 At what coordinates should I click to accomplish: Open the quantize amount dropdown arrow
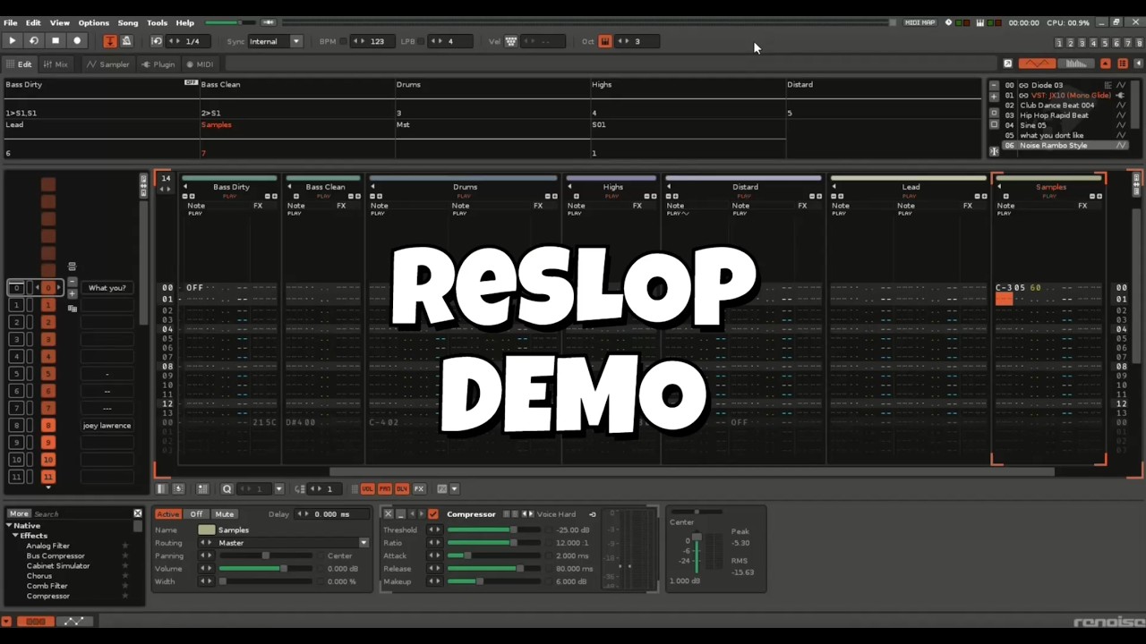coord(278,489)
